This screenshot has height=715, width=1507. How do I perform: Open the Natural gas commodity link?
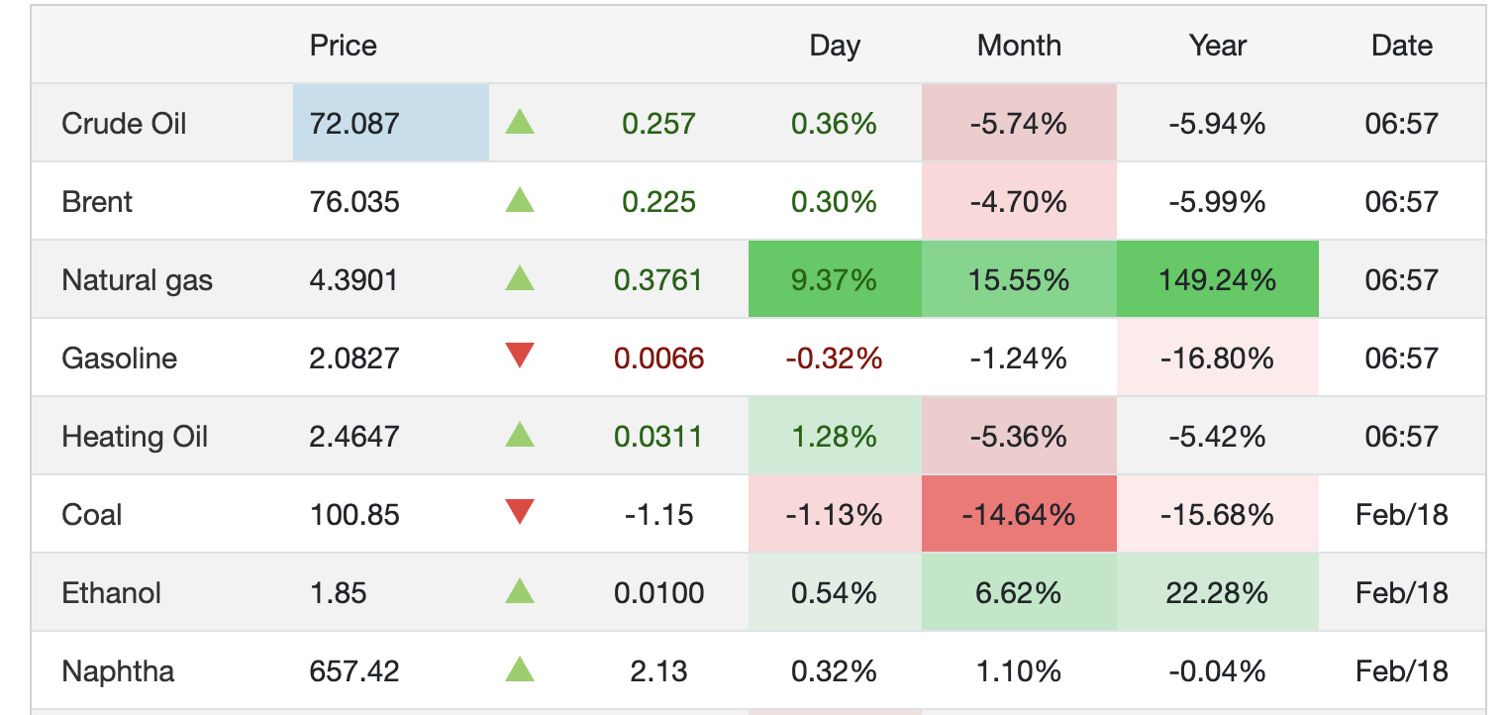137,280
